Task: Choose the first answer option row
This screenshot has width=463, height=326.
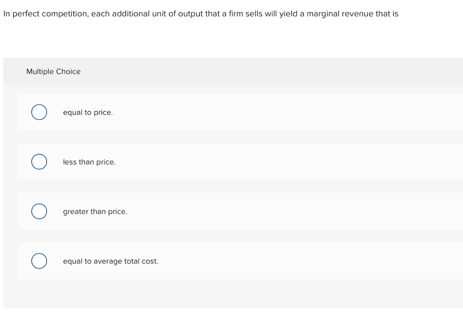Action: click(x=226, y=112)
